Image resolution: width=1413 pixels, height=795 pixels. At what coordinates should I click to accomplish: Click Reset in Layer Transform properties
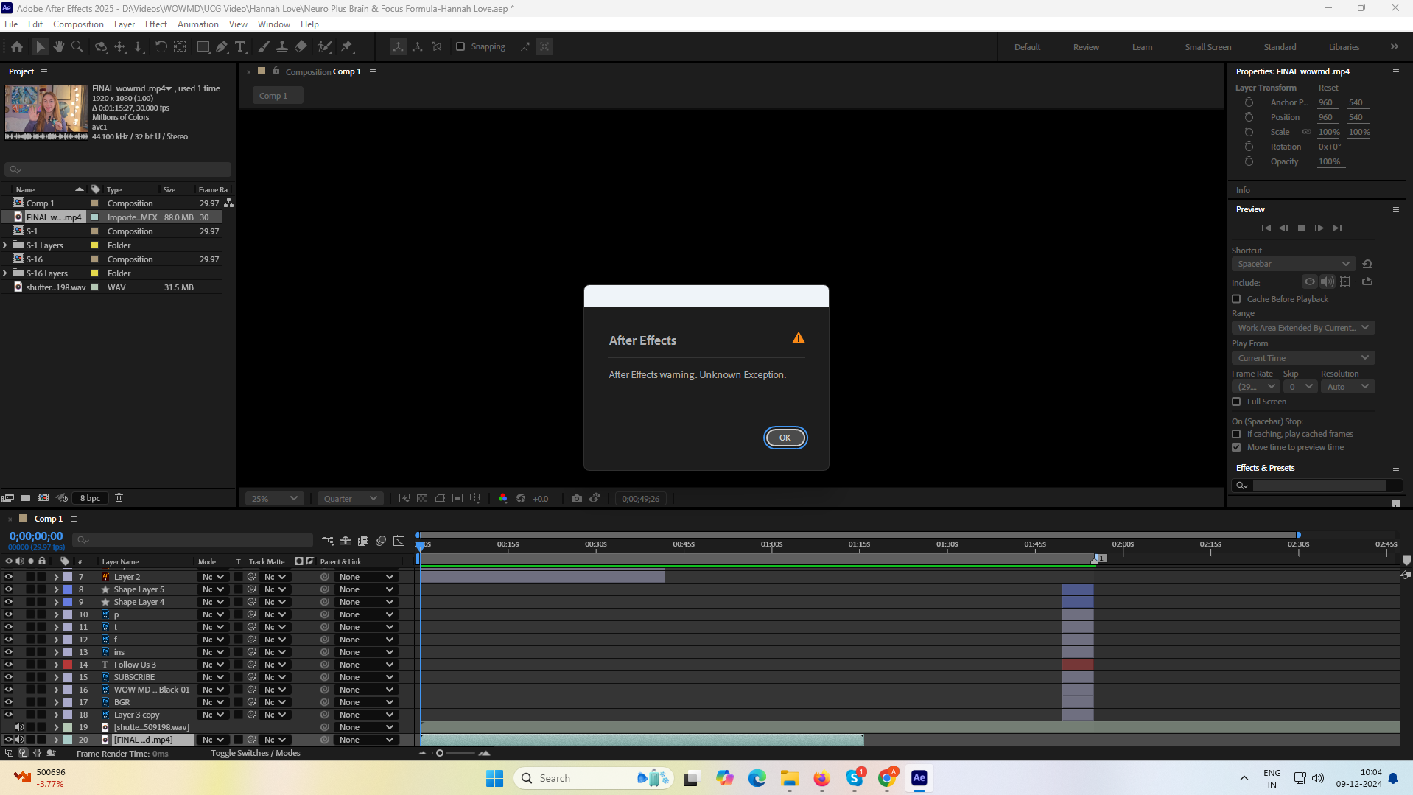tap(1328, 88)
